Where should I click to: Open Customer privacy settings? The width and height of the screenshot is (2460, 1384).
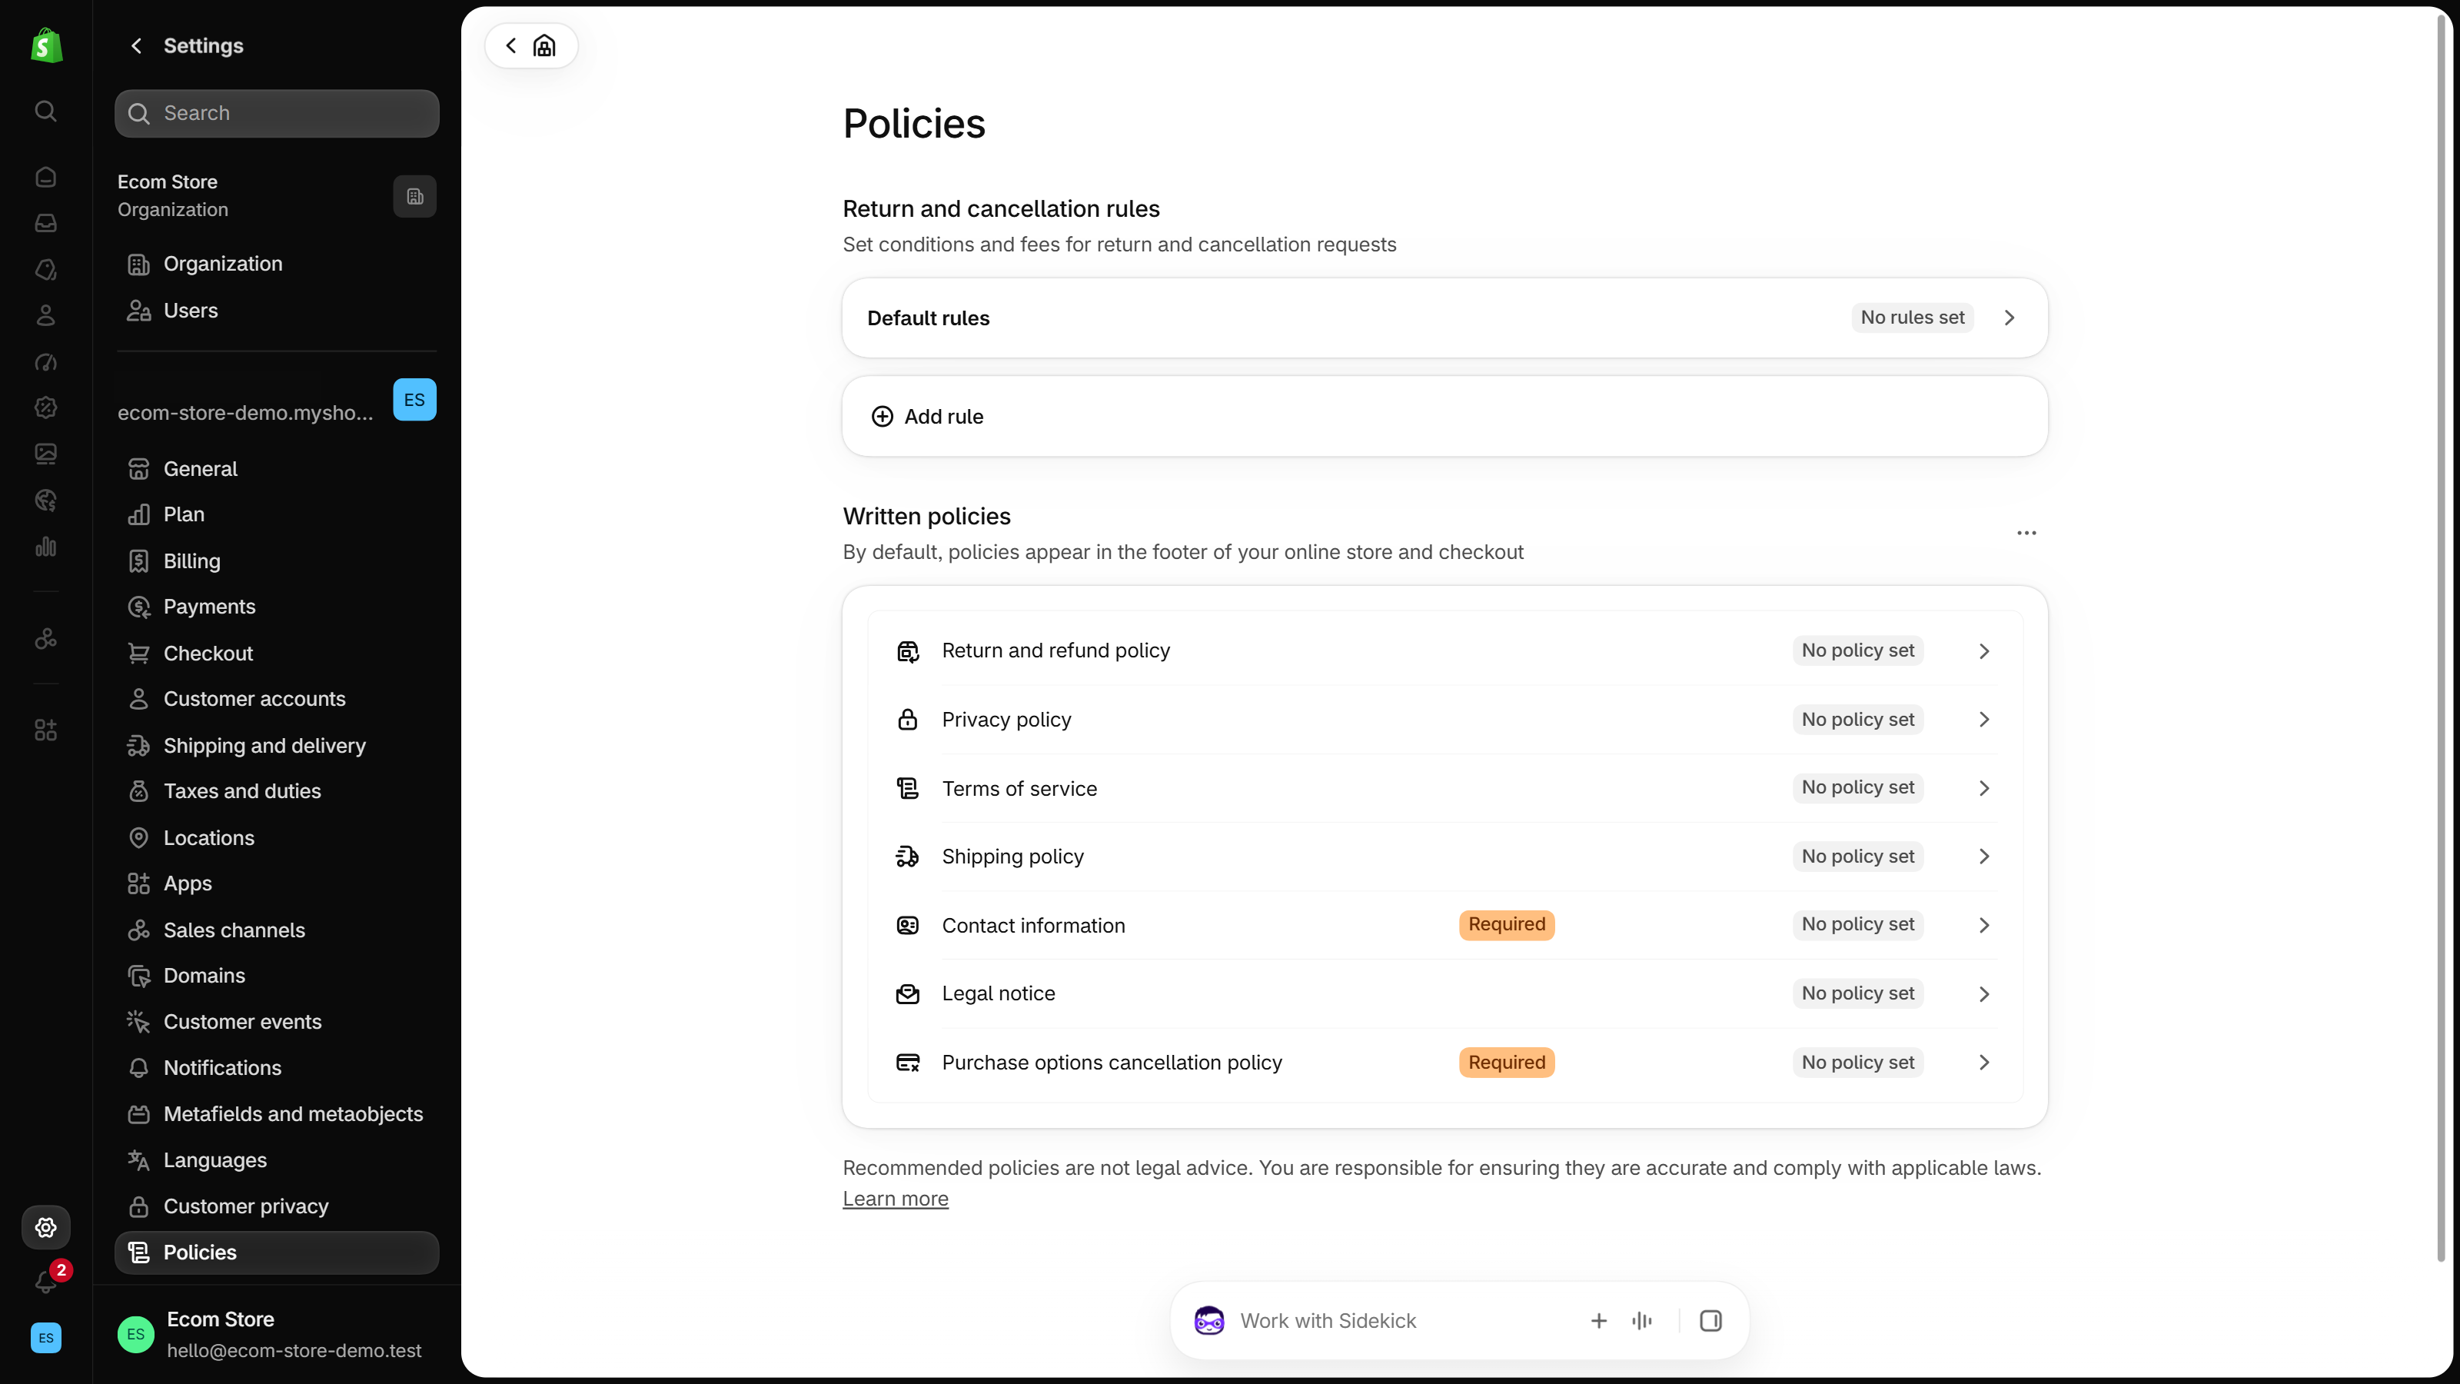click(277, 1206)
